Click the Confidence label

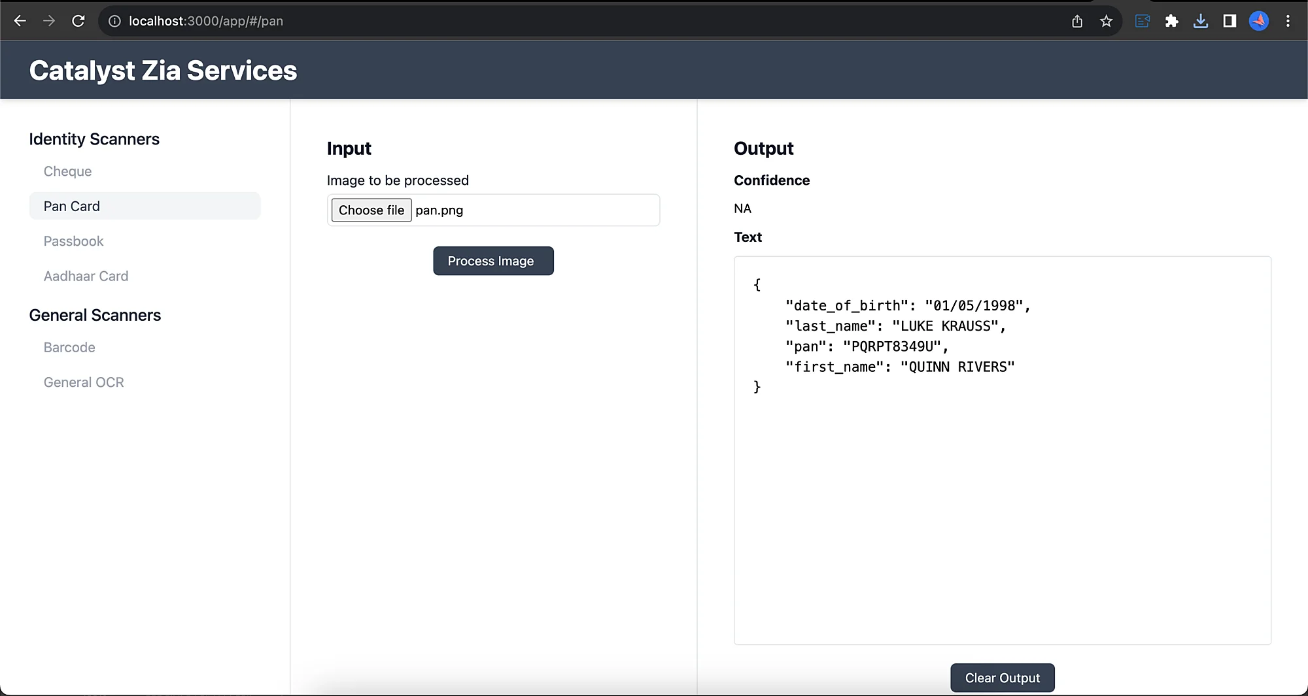[772, 180]
